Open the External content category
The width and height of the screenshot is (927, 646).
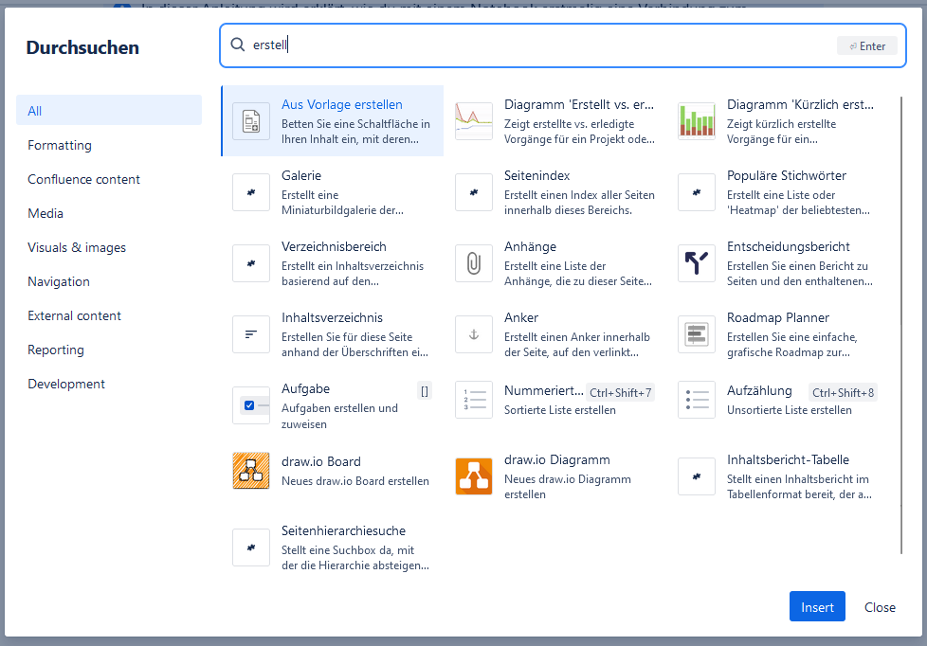click(x=109, y=315)
